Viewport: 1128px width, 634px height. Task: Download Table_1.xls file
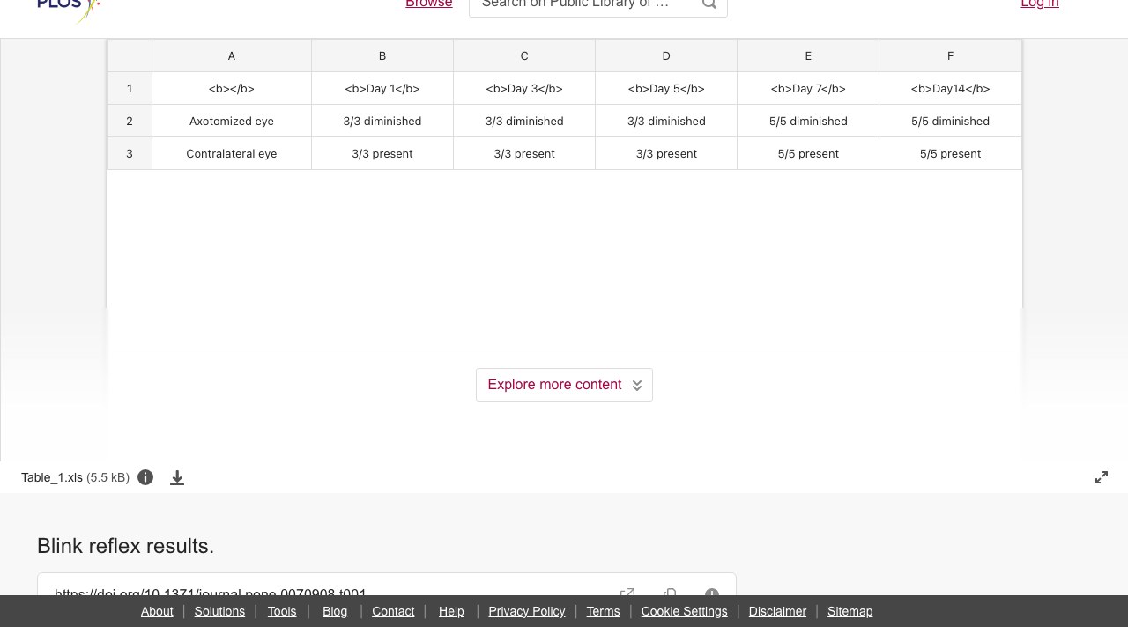point(177,477)
